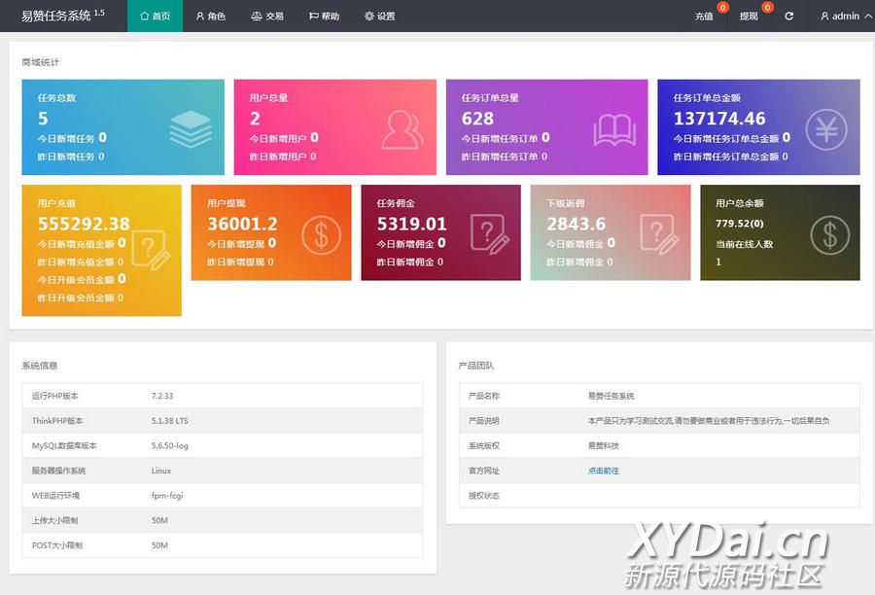
Task: Click the question note icon in 下级返佣 card
Action: pos(658,234)
